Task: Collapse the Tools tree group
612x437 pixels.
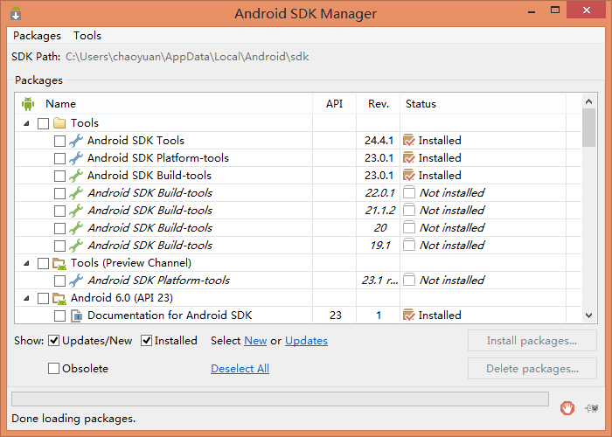Action: point(26,124)
